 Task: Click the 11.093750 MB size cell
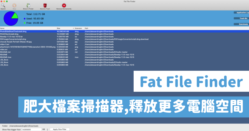pyautogui.click(x=63, y=37)
